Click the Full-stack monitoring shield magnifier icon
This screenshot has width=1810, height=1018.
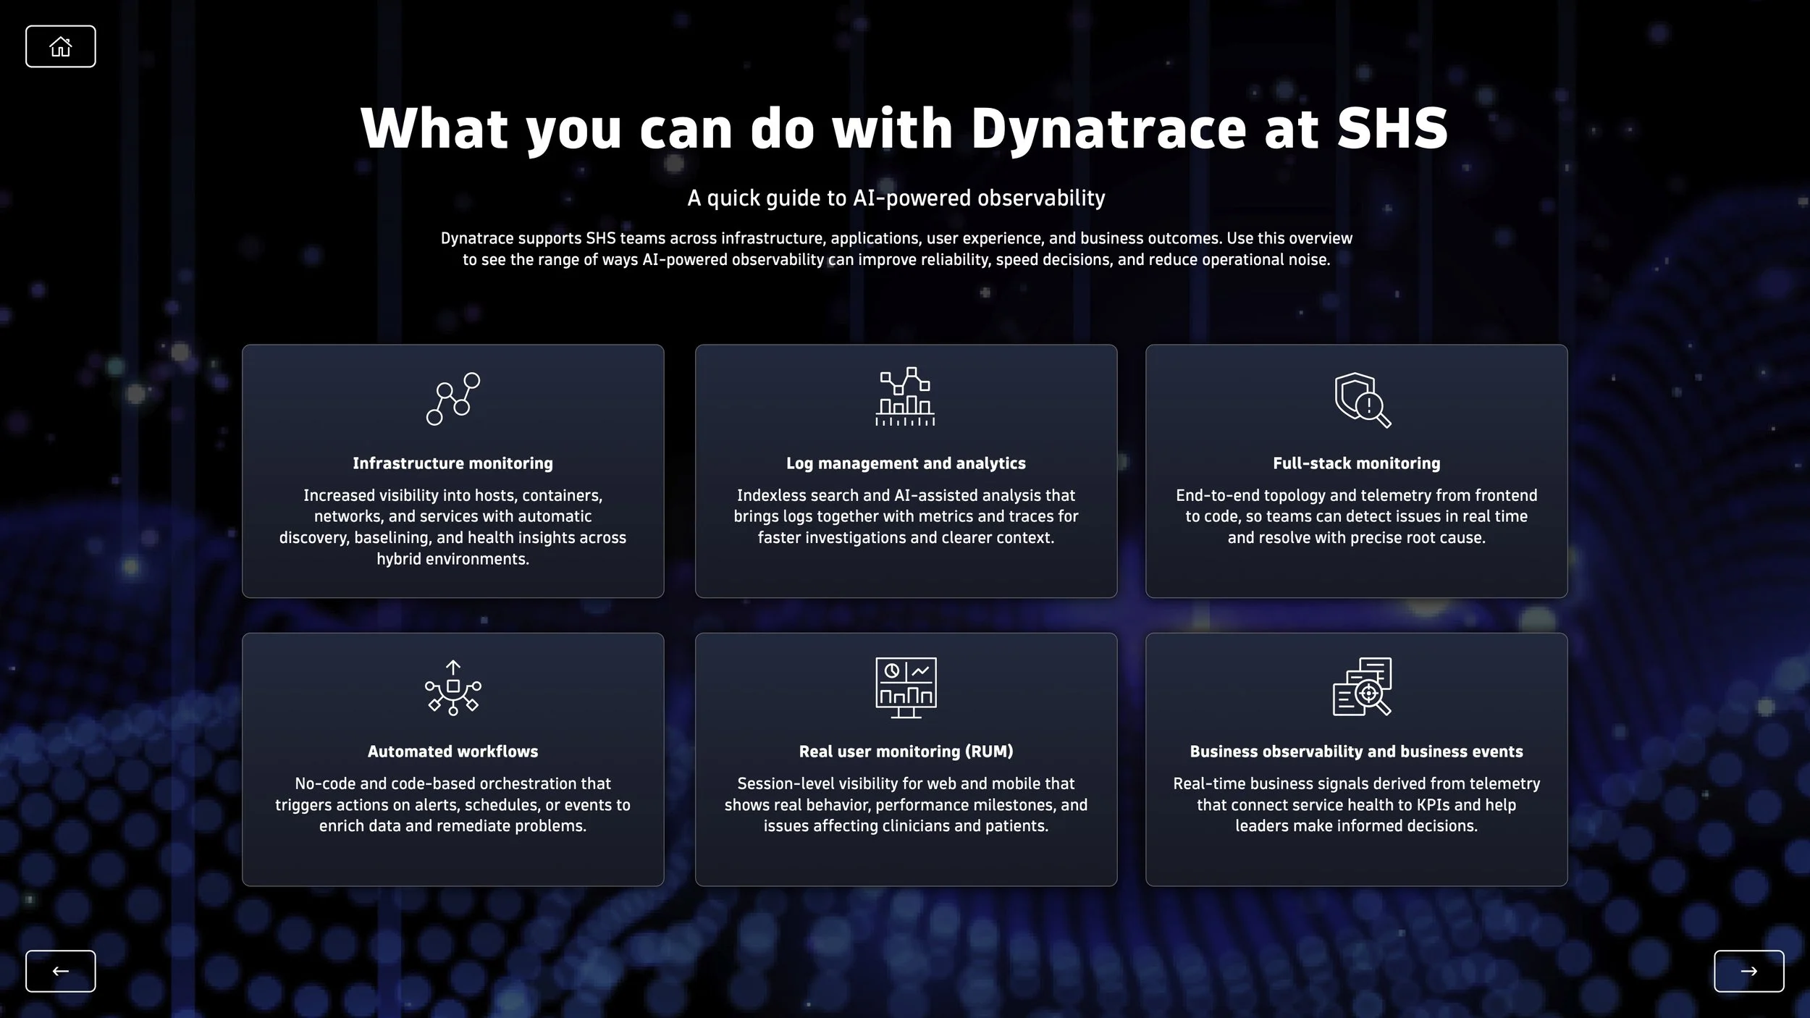coord(1363,400)
